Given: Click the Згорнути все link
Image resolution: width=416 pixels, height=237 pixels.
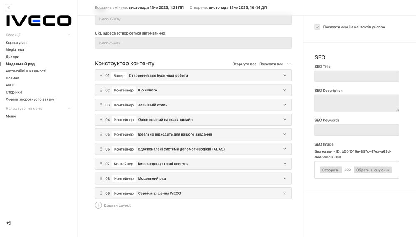Looking at the screenshot, I should (x=244, y=64).
